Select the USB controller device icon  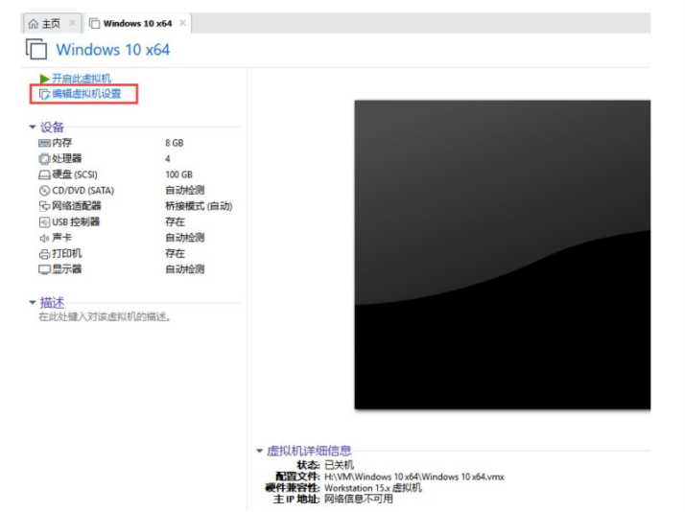tap(44, 221)
